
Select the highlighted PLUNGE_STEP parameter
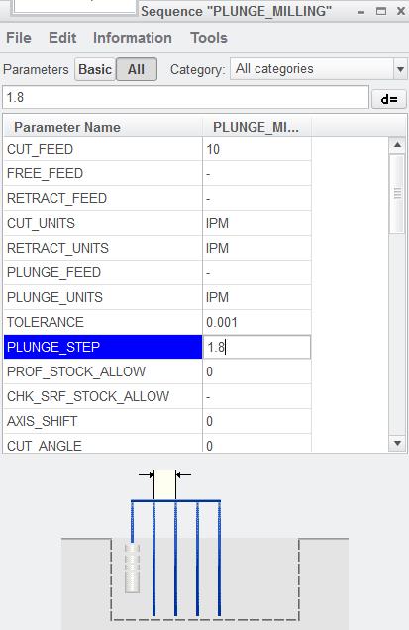[103, 347]
